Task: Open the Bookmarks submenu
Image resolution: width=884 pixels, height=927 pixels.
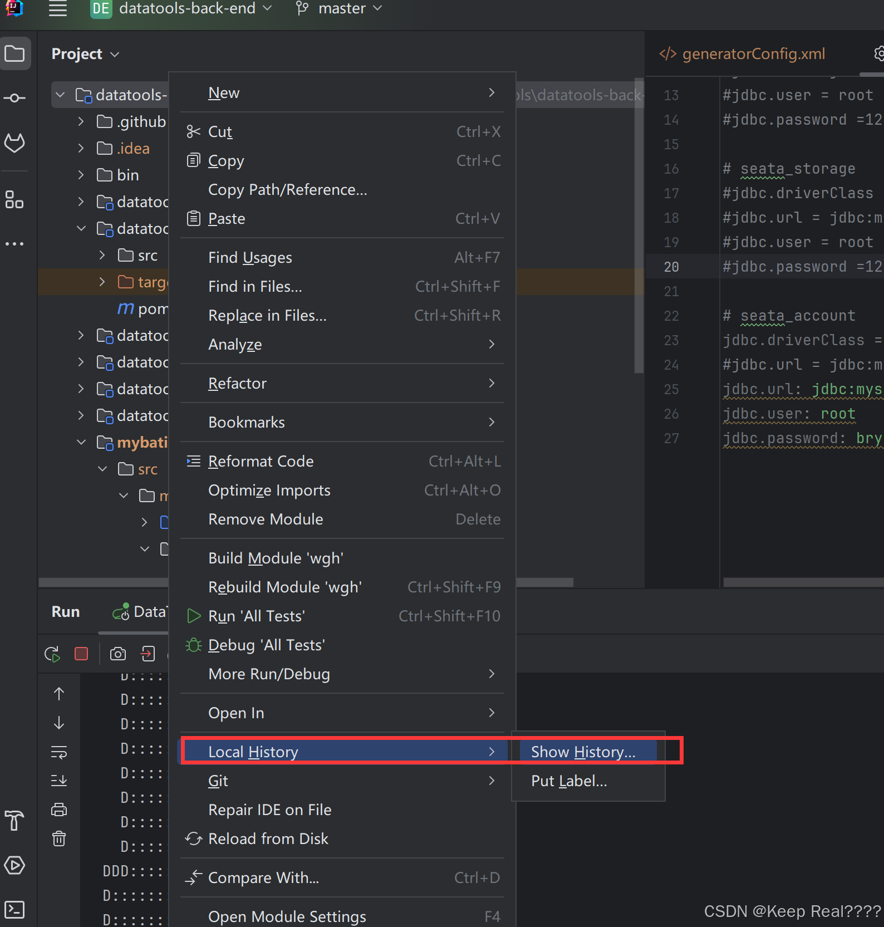Action: point(342,423)
